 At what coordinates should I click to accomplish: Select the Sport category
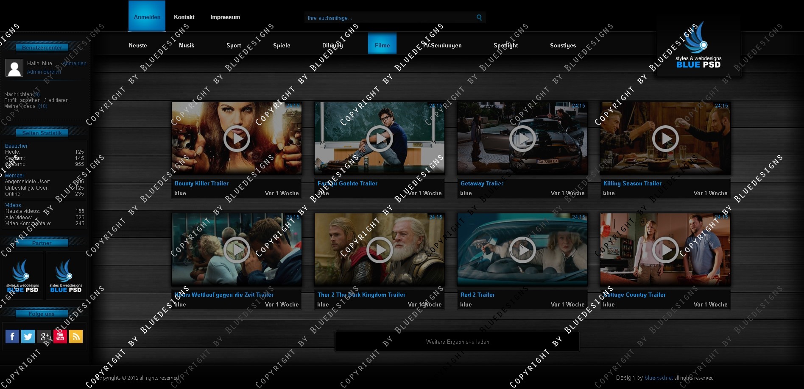(x=234, y=45)
